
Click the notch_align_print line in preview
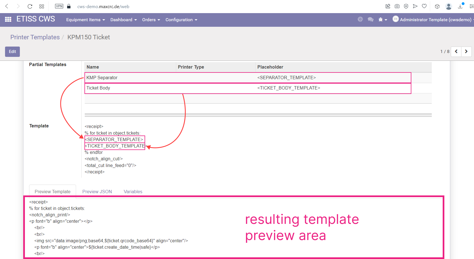[x=50, y=215]
